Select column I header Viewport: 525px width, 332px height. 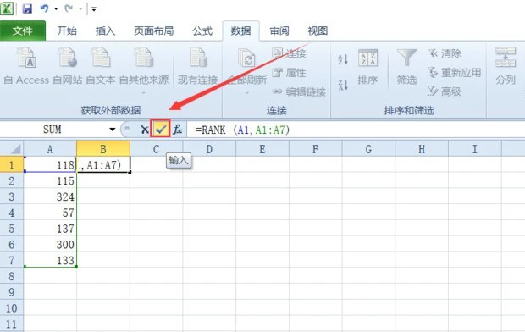475,149
